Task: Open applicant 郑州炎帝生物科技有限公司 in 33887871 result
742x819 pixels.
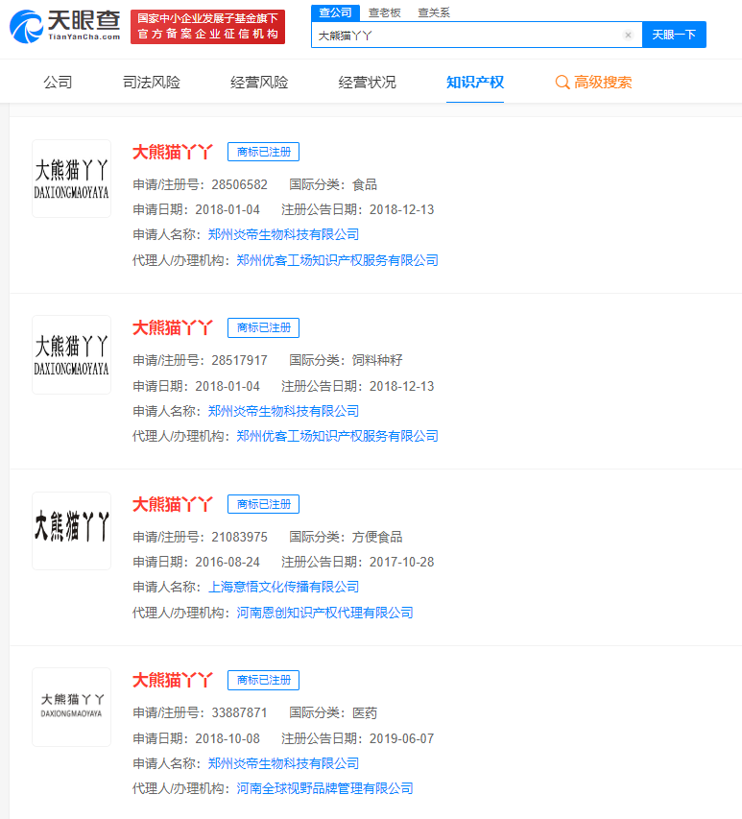Action: point(283,763)
